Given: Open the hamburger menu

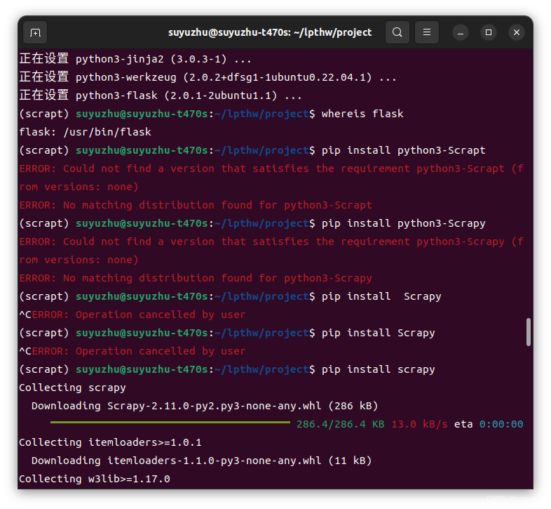Looking at the screenshot, I should click(427, 32).
